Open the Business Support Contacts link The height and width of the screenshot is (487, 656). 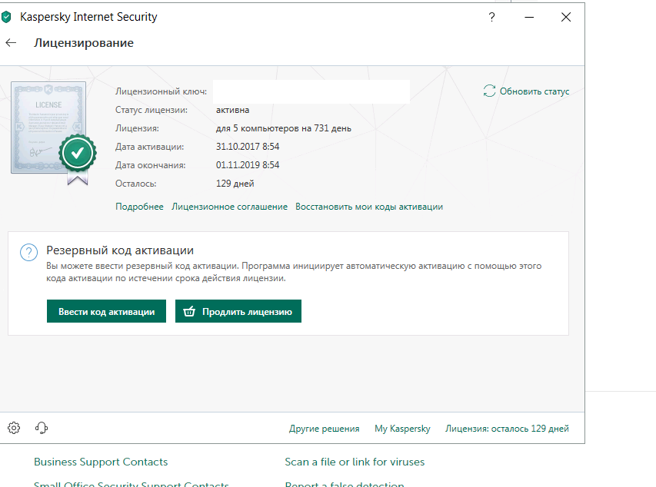pyautogui.click(x=101, y=462)
